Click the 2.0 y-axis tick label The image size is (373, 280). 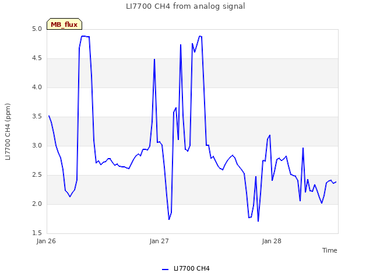click(x=37, y=204)
